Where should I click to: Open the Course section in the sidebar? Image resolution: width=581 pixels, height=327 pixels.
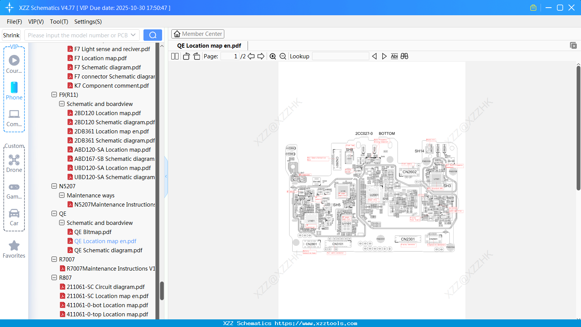pos(14,64)
